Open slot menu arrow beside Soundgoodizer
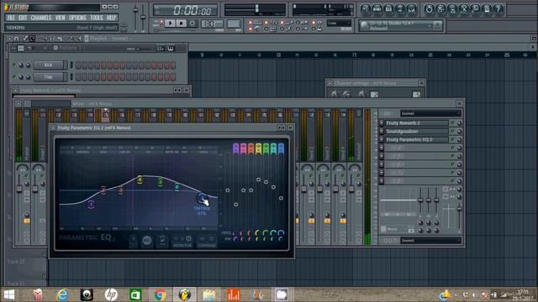Viewport: 538px width, 302px height. [x=382, y=131]
